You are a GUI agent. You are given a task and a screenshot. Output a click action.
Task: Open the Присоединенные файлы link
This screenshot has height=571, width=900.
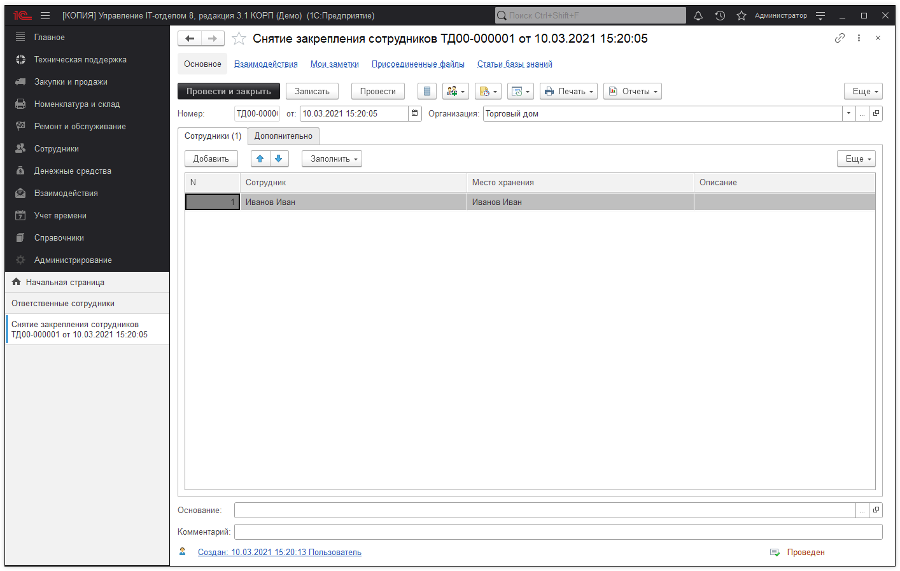418,64
